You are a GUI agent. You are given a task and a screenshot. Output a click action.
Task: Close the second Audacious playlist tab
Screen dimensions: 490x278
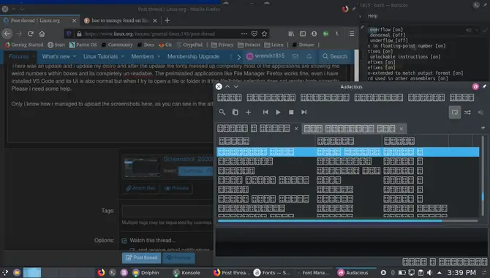pyautogui.click(x=402, y=129)
